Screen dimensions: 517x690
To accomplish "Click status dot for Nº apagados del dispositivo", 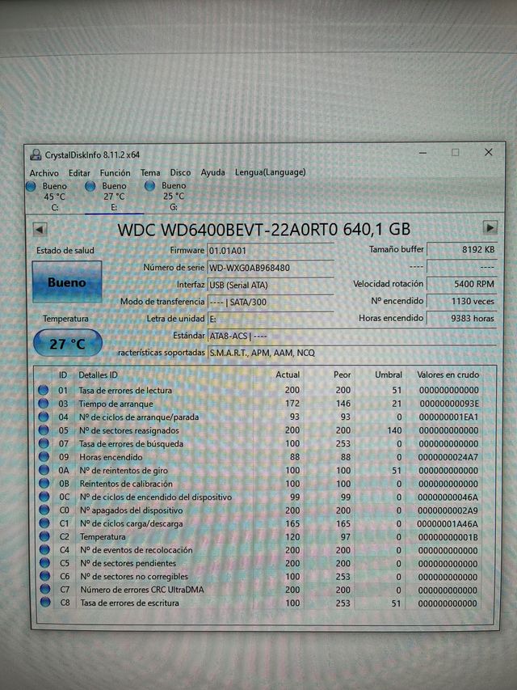I will point(44,510).
